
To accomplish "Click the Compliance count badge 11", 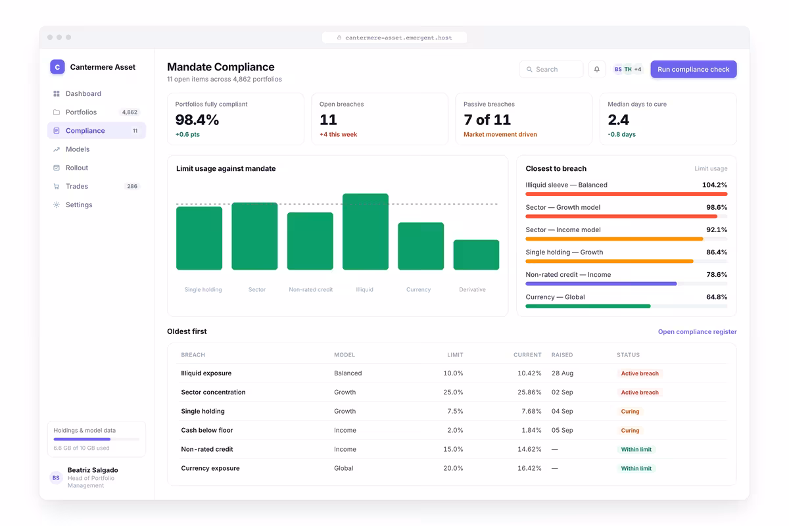I will [135, 131].
